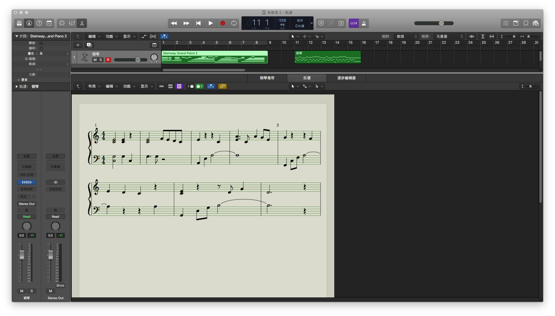
Task: Toggle MIDI Out green icon in score editor
Action: point(199,86)
